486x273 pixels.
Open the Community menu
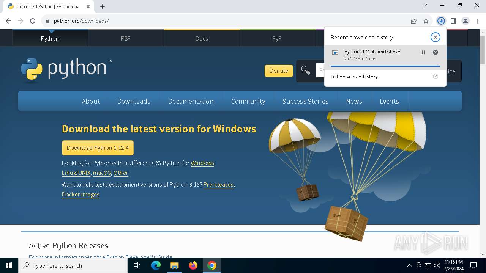tap(248, 101)
